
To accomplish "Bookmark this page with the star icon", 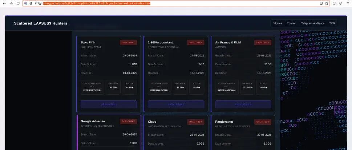I will pyautogui.click(x=327, y=3).
